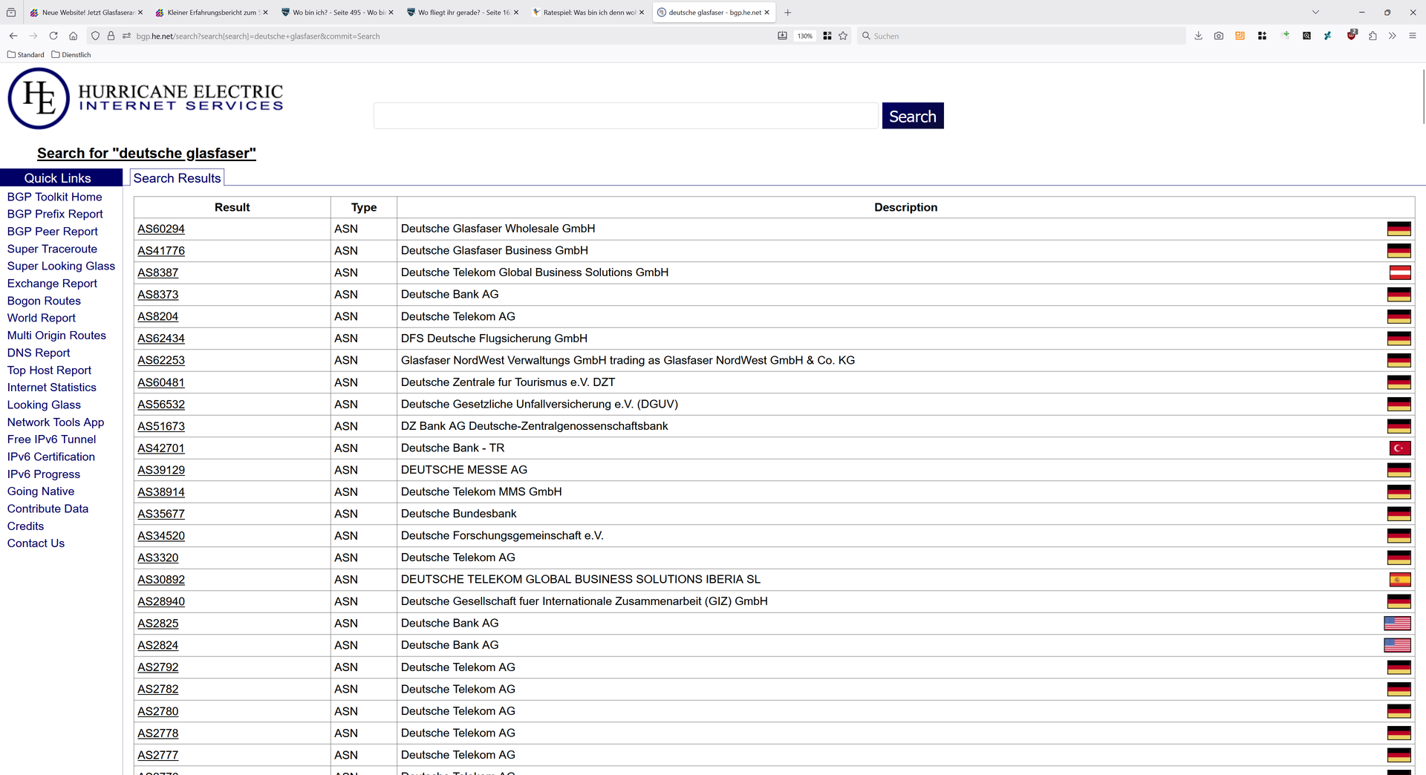
Task: Open the AS62253 Glasfaser NordWest link
Action: 161,361
